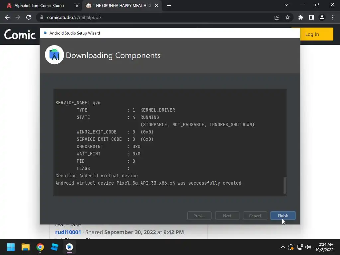This screenshot has width=340, height=255.
Task: Click the Log In button on Comic Studio
Action: (312, 34)
